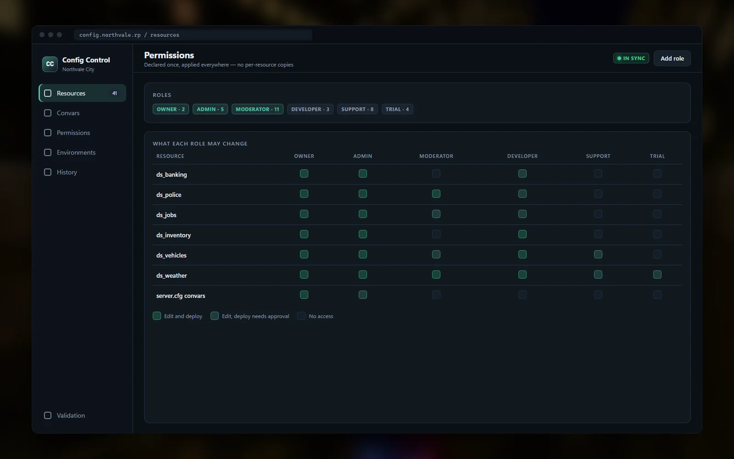Open the Validation section
The height and width of the screenshot is (459, 734).
pyautogui.click(x=83, y=415)
